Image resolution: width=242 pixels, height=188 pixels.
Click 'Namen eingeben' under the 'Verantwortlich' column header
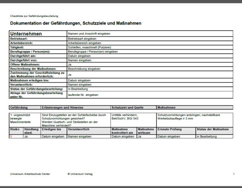click(x=79, y=136)
